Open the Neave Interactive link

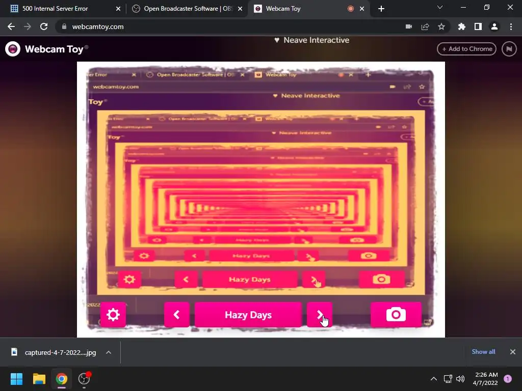point(312,40)
